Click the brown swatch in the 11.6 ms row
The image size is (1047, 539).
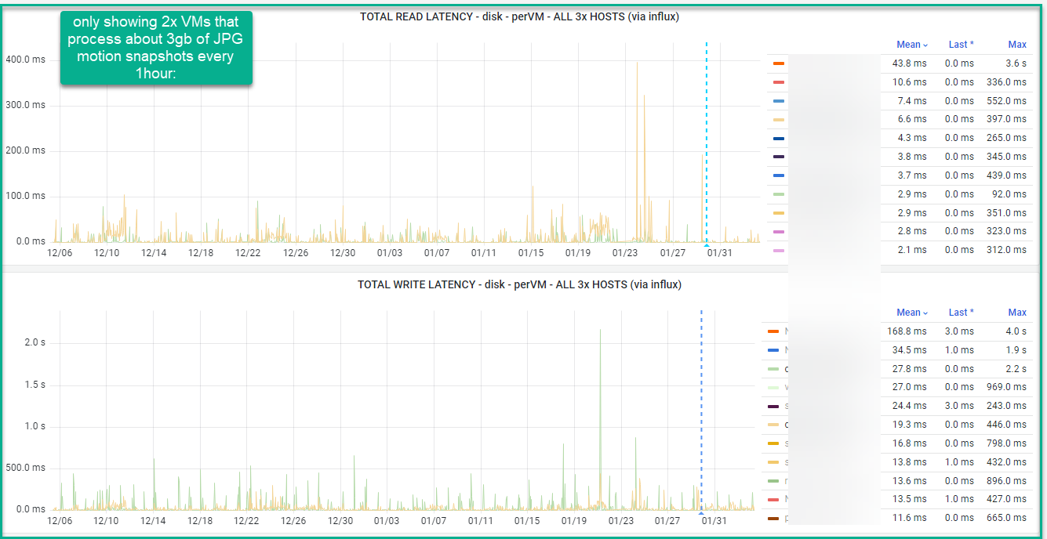[773, 519]
